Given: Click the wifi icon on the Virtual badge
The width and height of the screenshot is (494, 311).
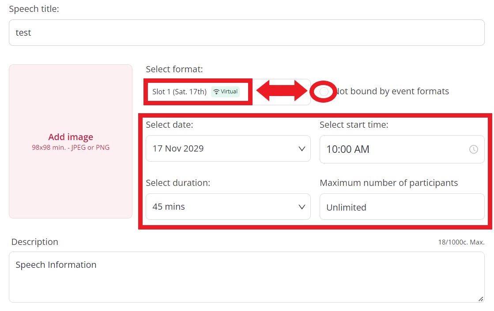Looking at the screenshot, I should coord(216,92).
